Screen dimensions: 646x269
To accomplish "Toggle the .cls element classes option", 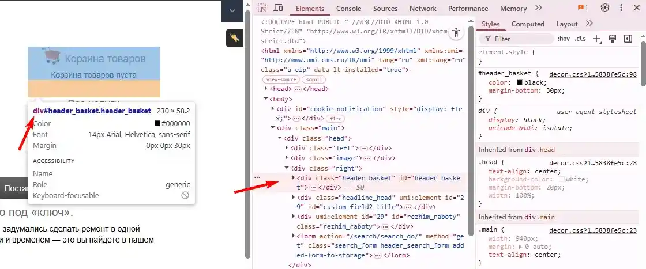I will pyautogui.click(x=580, y=39).
